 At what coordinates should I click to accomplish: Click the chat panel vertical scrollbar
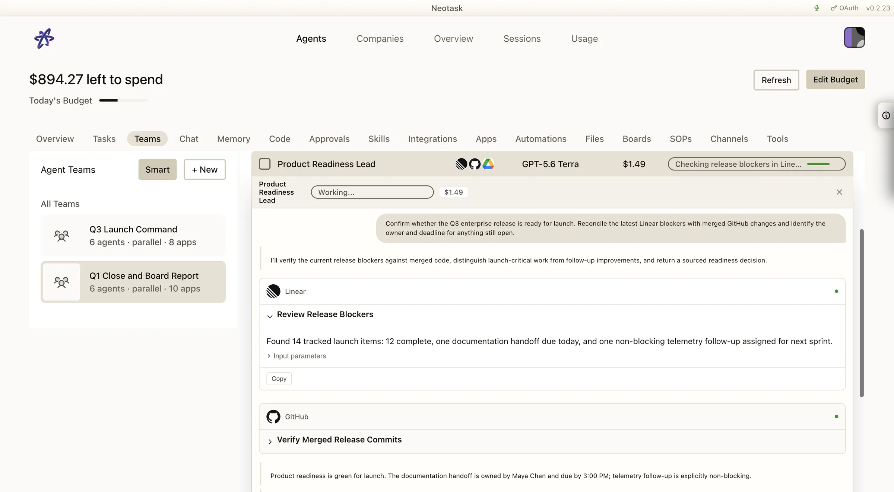pos(862,313)
